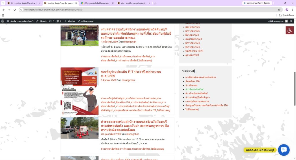Open the apps grid in the bookmarks bar

click(3, 15)
